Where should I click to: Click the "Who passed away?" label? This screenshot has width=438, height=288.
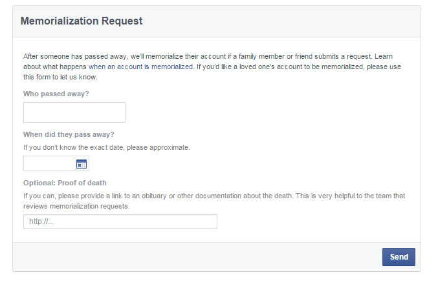(x=56, y=94)
